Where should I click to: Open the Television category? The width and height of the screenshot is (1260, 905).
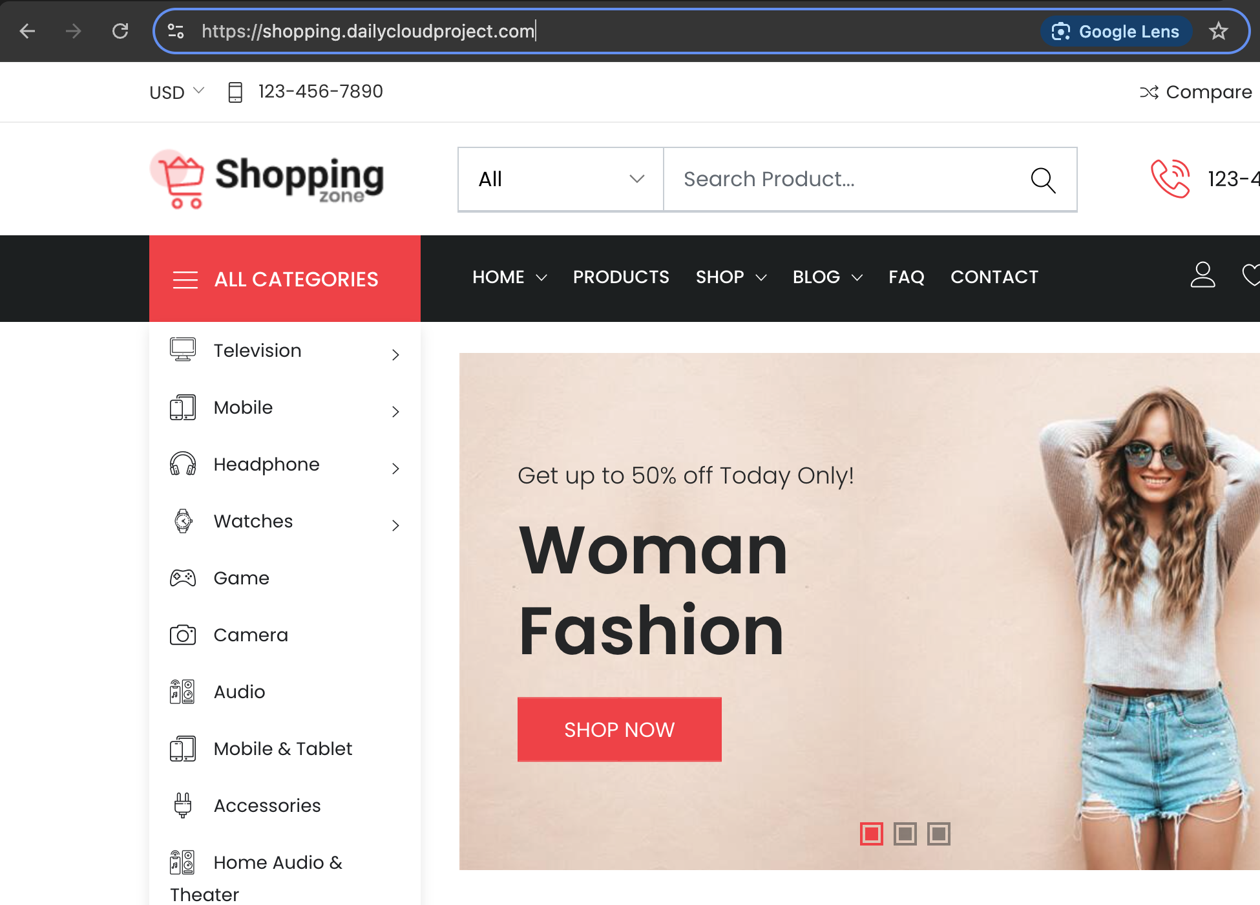[x=257, y=350]
